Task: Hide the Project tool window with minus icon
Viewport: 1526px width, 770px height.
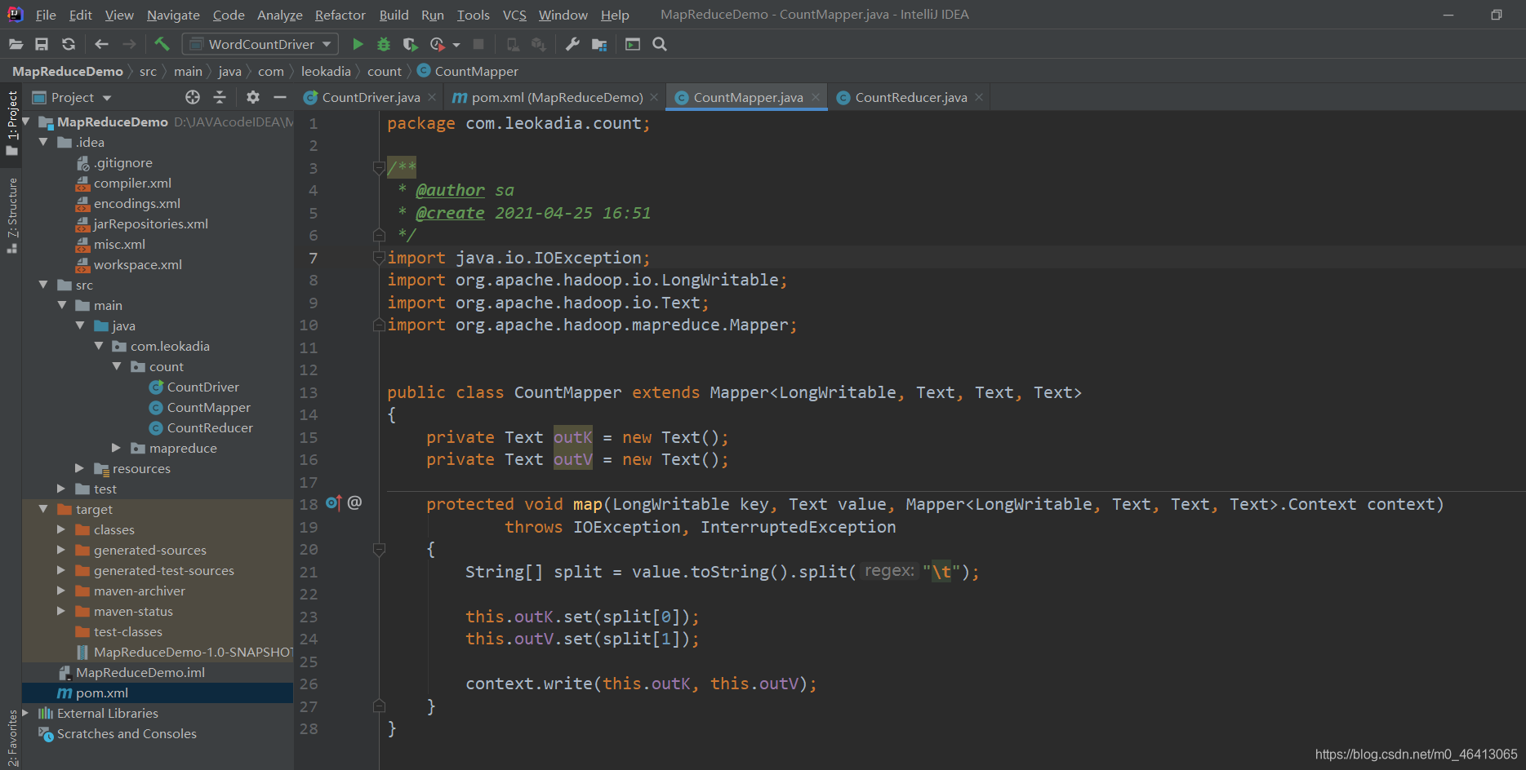Action: (280, 97)
